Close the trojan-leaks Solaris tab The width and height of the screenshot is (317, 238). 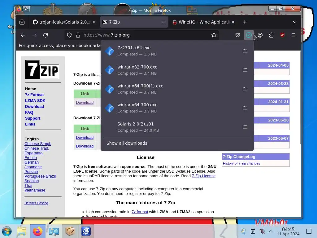click(94, 22)
